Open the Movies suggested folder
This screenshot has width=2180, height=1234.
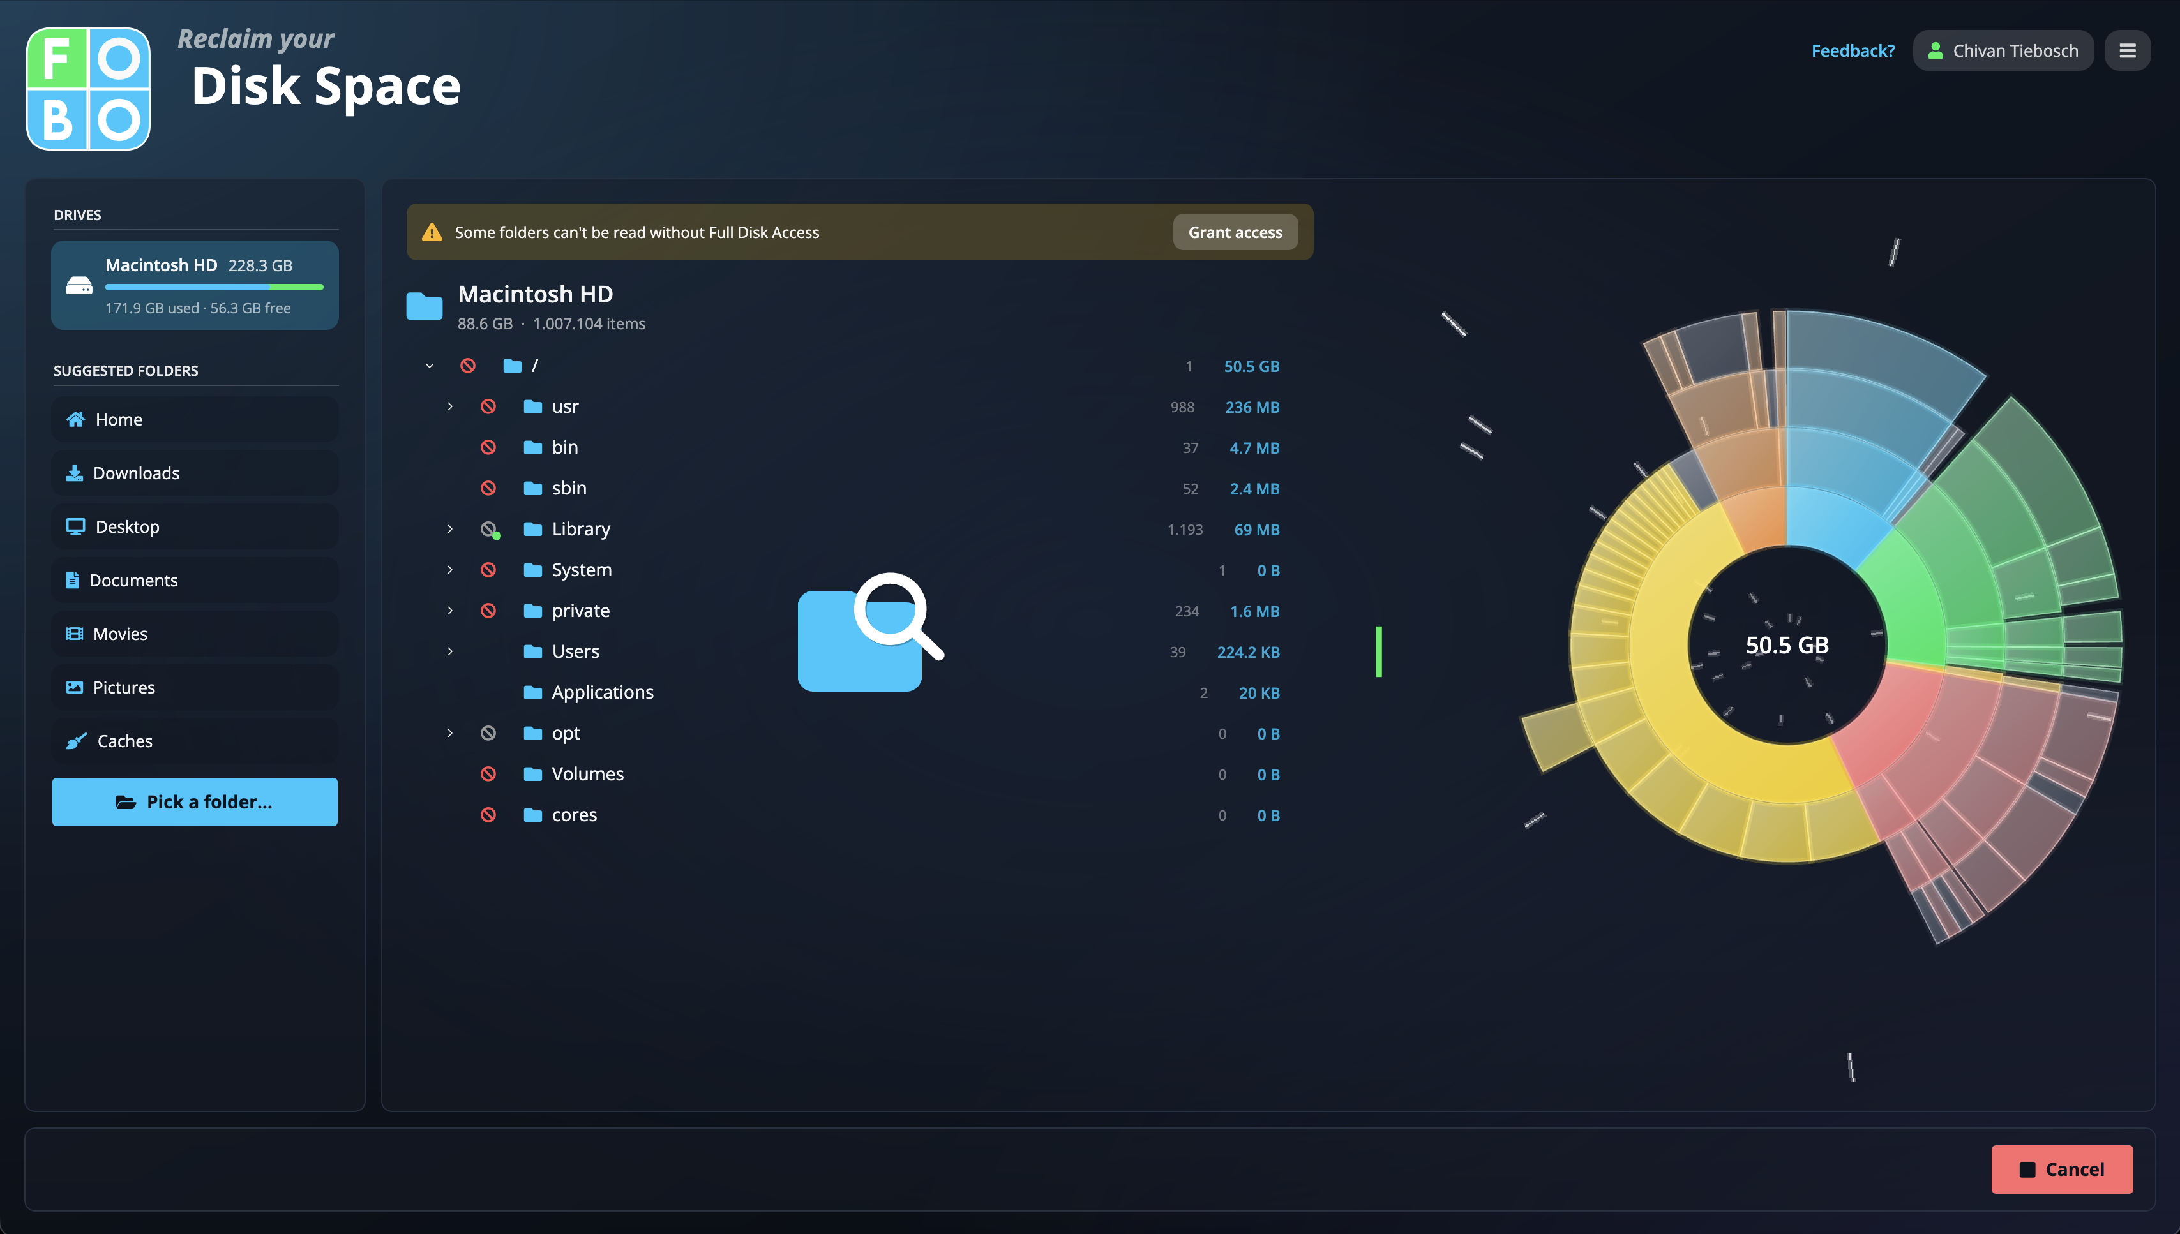195,634
